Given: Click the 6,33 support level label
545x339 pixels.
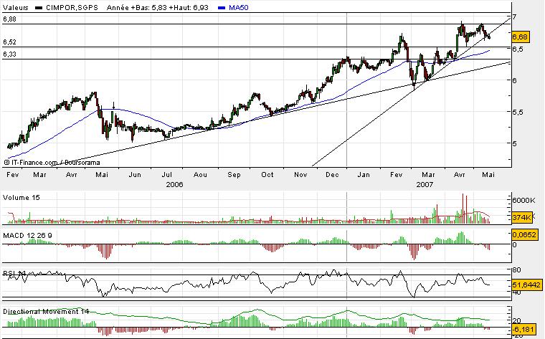Looking at the screenshot, I should 10,54.
